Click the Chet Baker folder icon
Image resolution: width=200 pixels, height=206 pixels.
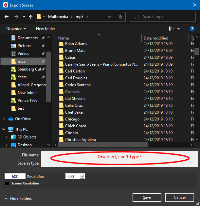[61, 112]
